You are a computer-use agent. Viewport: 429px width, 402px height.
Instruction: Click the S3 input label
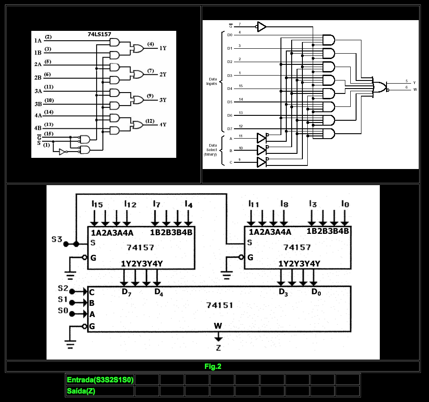point(57,239)
